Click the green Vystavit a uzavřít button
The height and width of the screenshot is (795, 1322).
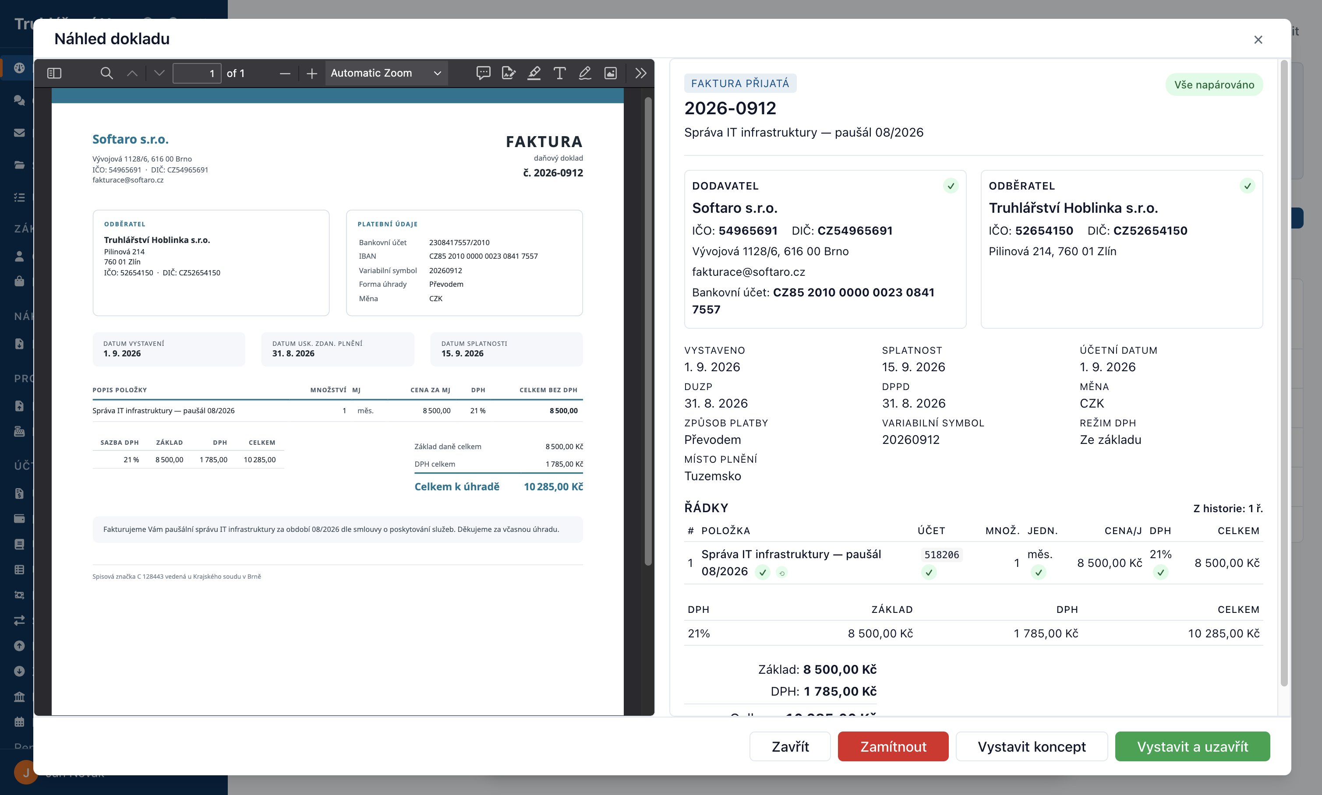1192,746
